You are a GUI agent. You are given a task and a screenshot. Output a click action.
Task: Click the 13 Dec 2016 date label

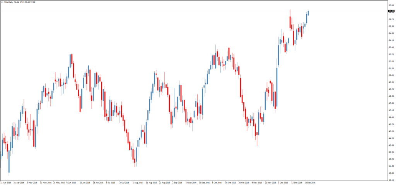coord(297,182)
